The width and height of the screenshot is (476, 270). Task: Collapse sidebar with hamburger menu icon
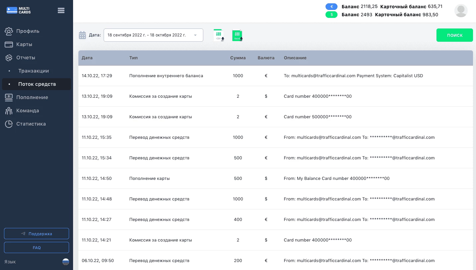[61, 11]
